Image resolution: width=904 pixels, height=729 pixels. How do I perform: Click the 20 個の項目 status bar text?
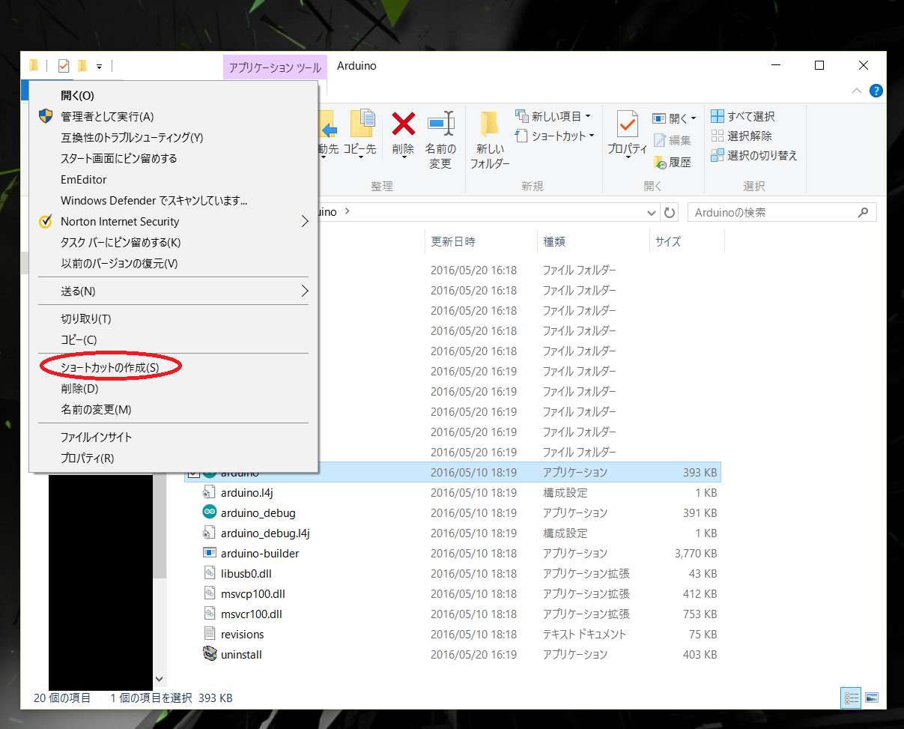pos(62,698)
